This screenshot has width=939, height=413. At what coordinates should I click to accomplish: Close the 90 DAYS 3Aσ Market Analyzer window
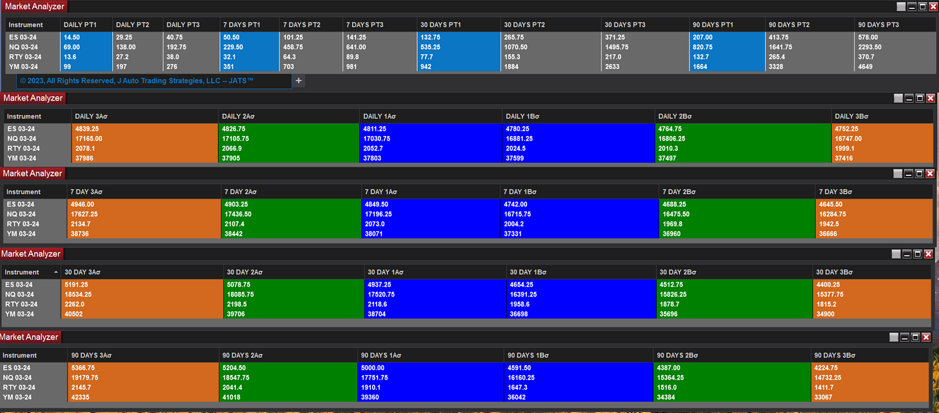(927, 338)
